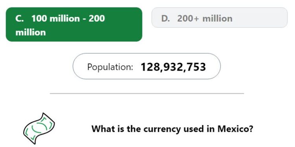Click the green banknote currency icon
The width and height of the screenshot is (295, 147).
pyautogui.click(x=39, y=129)
